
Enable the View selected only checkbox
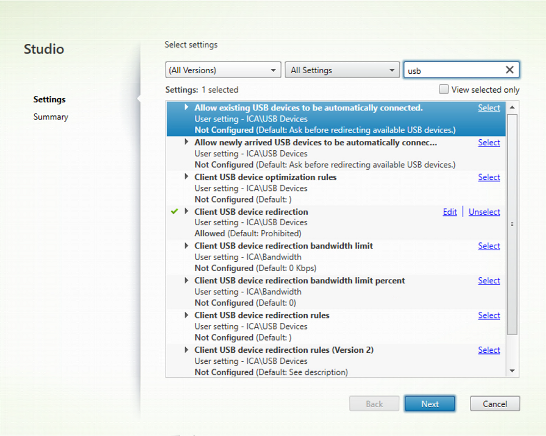click(x=443, y=89)
